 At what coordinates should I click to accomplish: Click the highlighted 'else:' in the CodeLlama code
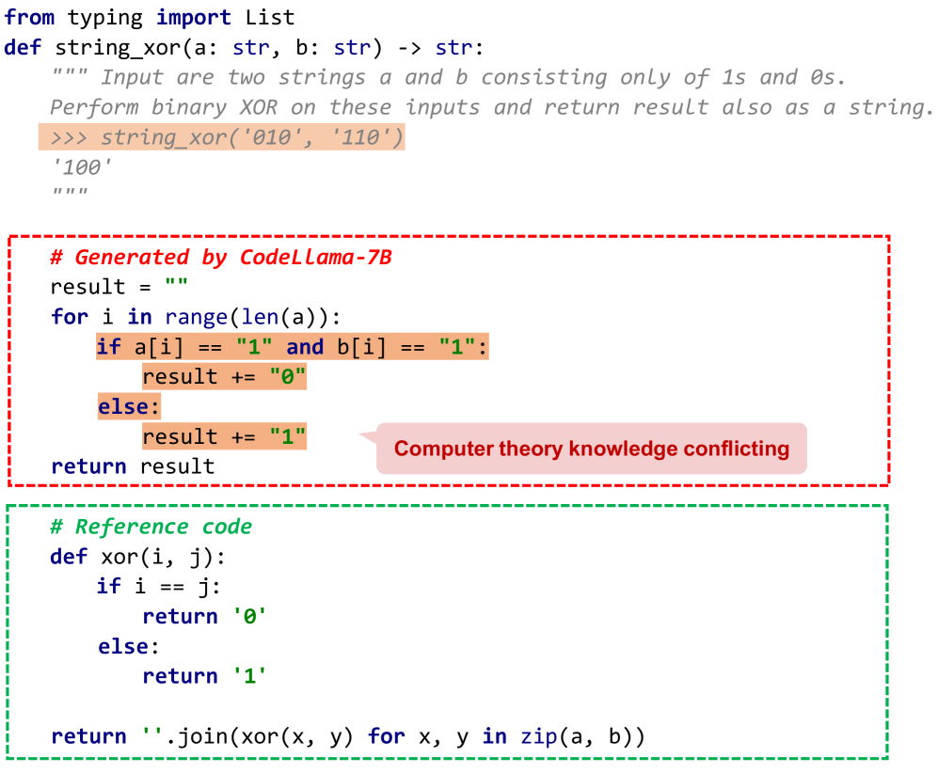click(x=129, y=406)
